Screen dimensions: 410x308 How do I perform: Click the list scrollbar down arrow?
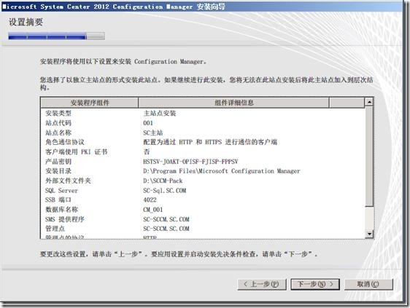coord(369,234)
